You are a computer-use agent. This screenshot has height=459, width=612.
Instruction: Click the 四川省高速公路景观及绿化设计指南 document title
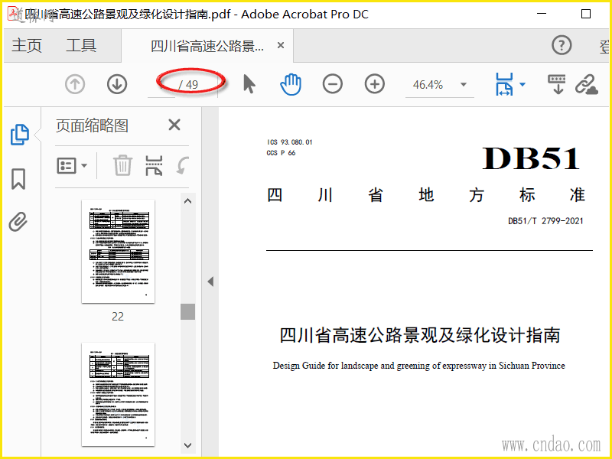pos(420,335)
